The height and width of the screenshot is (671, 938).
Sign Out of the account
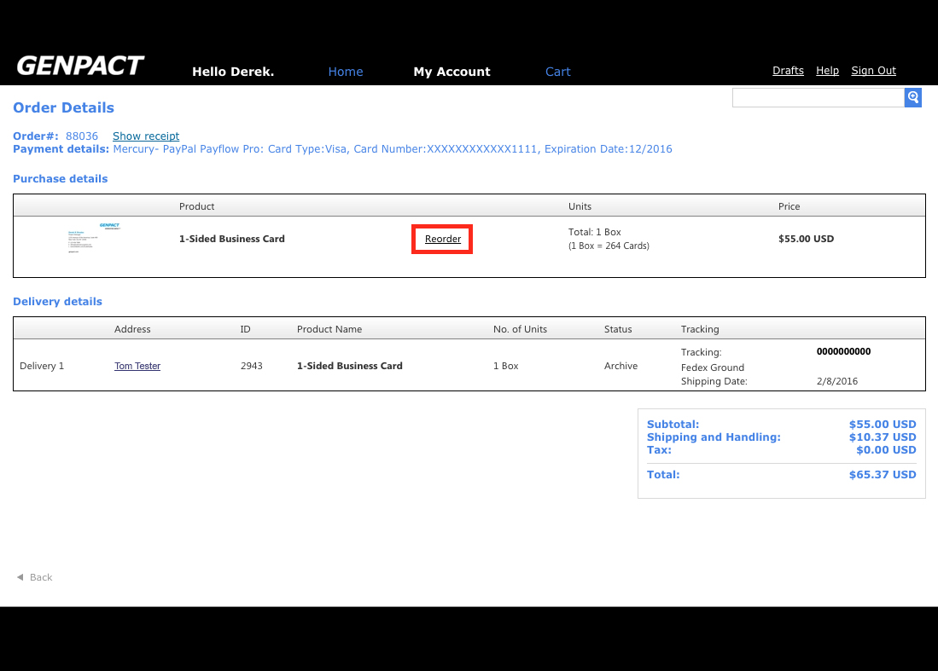[873, 71]
